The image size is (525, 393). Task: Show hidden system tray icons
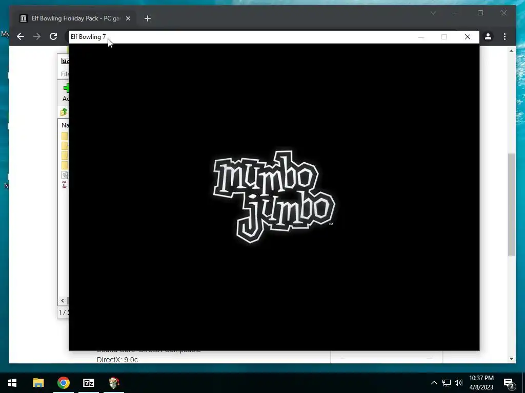[434, 383]
